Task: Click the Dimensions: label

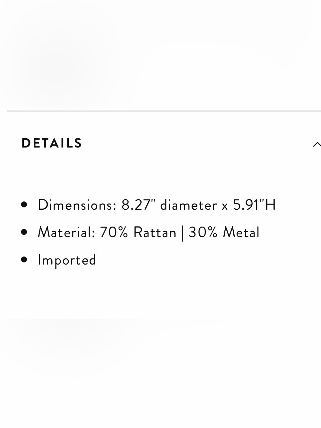Action: click(77, 205)
